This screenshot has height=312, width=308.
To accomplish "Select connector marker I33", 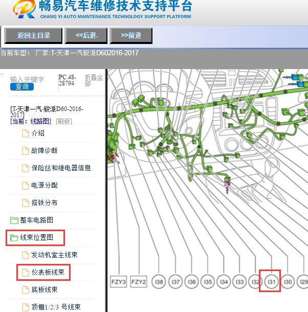I will coord(239,282).
